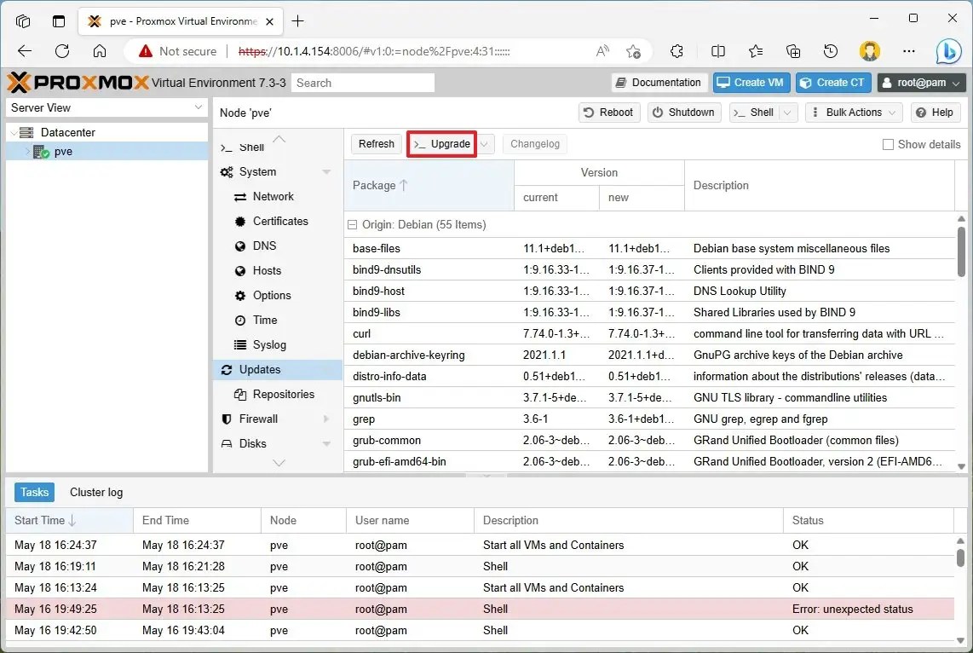Image resolution: width=973 pixels, height=653 pixels.
Task: Expand the Firewall section
Action: click(327, 419)
